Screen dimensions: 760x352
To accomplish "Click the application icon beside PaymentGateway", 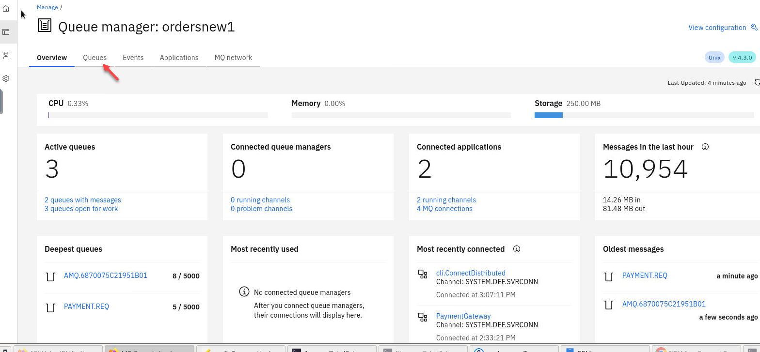I will pos(423,317).
